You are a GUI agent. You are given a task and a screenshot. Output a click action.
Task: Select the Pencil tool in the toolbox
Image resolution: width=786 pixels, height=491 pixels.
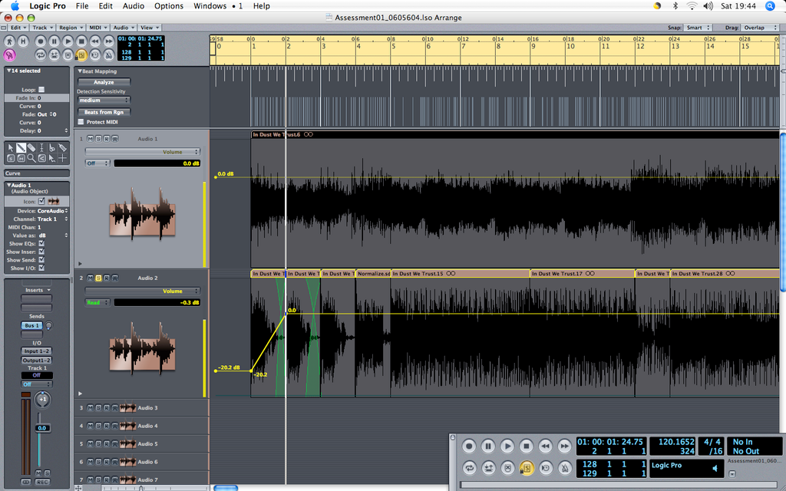click(x=21, y=148)
